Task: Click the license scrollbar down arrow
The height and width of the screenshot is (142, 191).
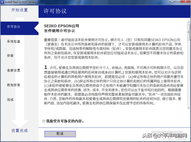Action: click(189, 108)
